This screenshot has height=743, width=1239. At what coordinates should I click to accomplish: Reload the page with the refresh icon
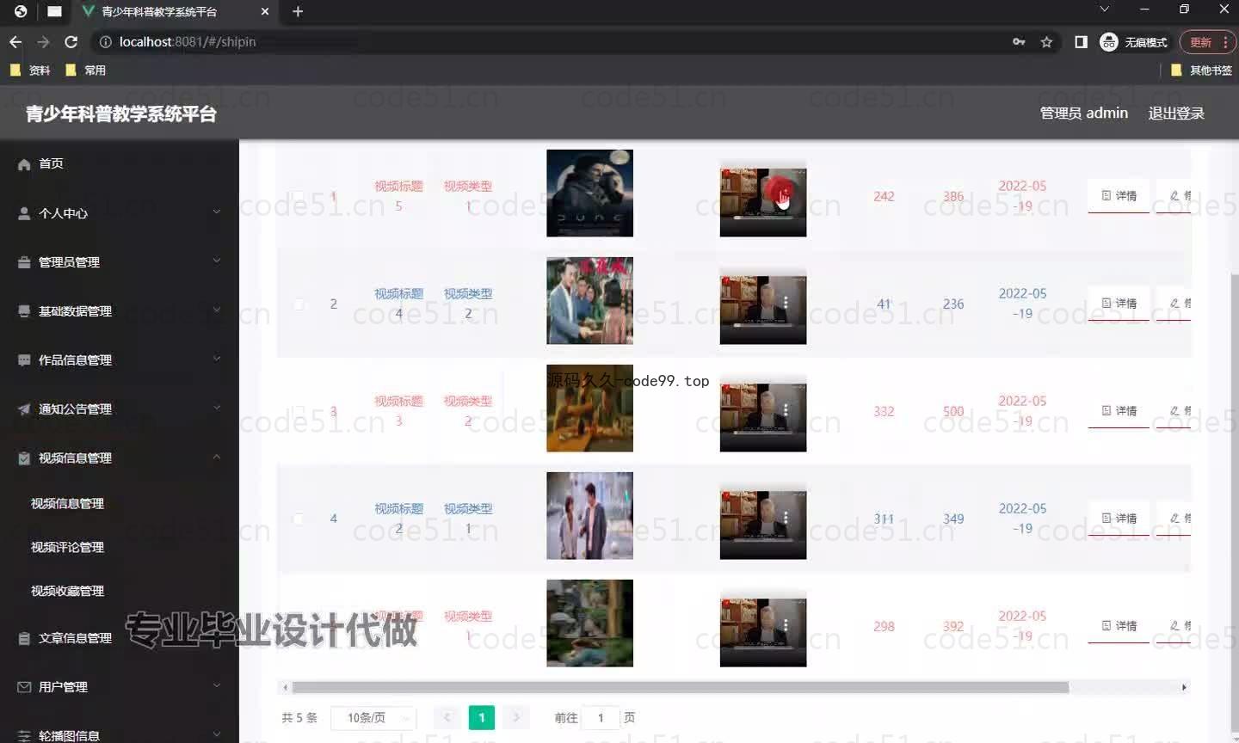click(71, 41)
